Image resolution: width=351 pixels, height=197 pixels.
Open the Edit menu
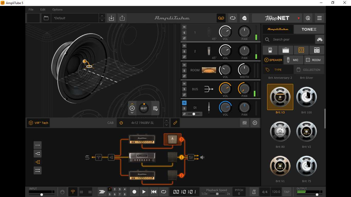click(43, 9)
